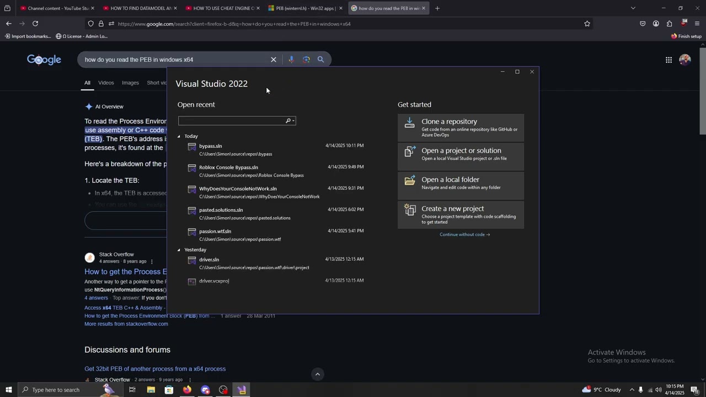Open the Import bookmarks item

point(28,36)
